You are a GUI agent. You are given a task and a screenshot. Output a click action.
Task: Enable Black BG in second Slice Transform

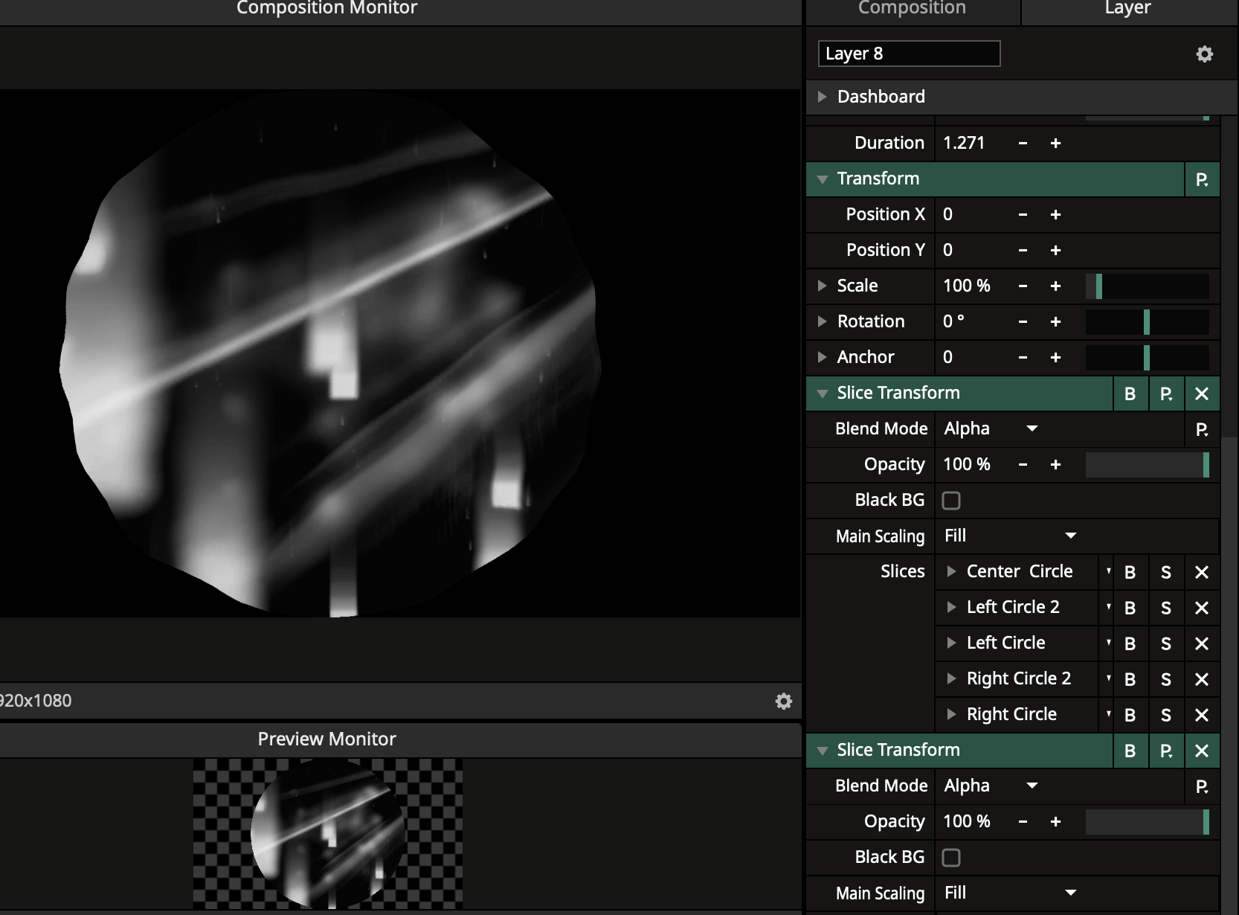(951, 858)
